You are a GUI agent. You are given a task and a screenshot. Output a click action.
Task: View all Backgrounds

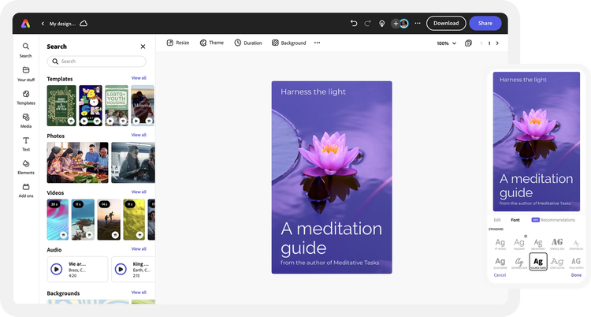pyautogui.click(x=139, y=293)
